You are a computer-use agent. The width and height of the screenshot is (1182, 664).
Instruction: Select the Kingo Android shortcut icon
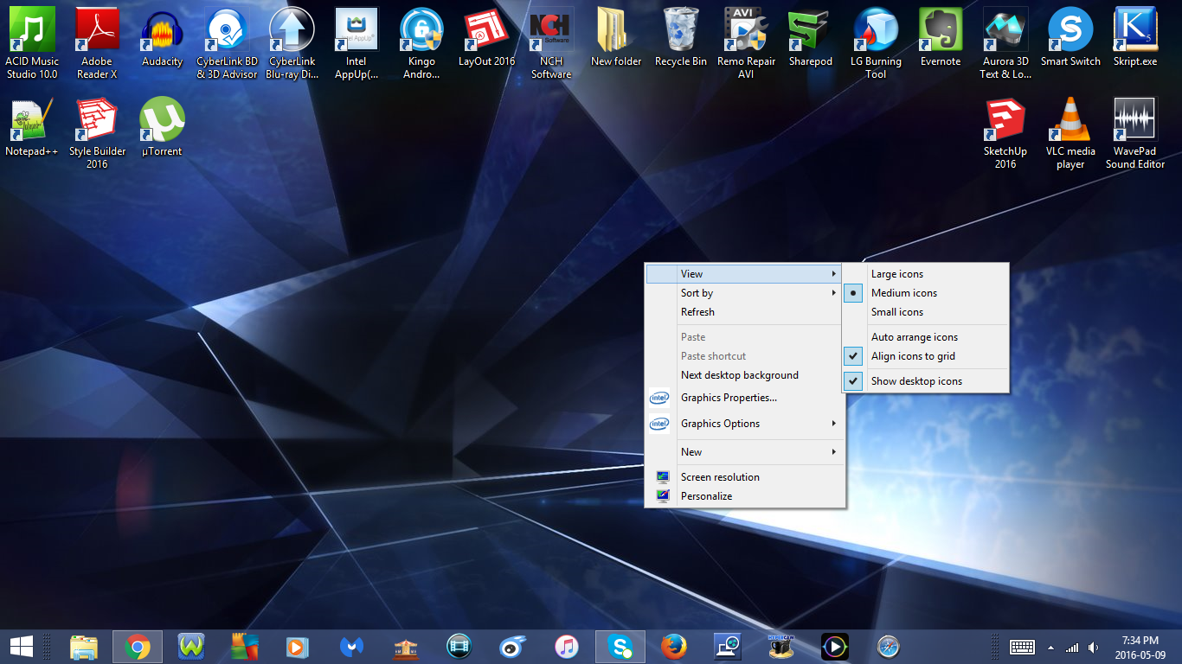pyautogui.click(x=421, y=43)
